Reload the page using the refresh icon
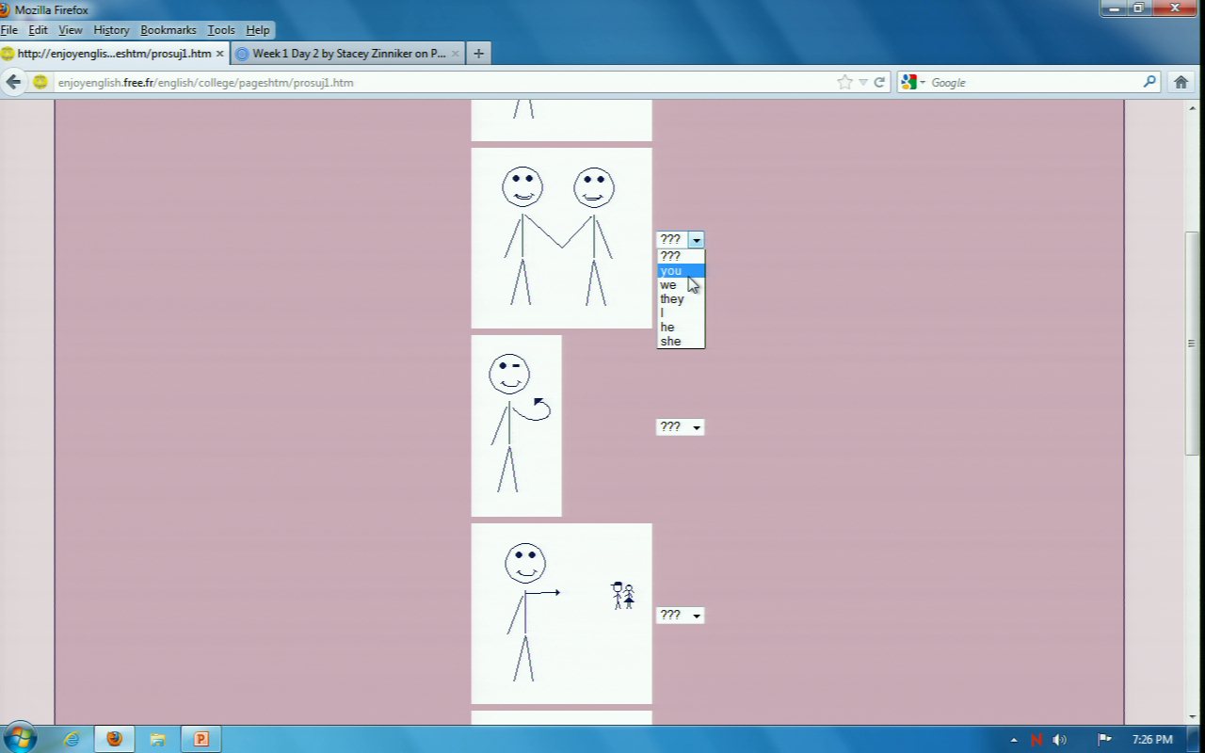The width and height of the screenshot is (1205, 753). pos(879,82)
